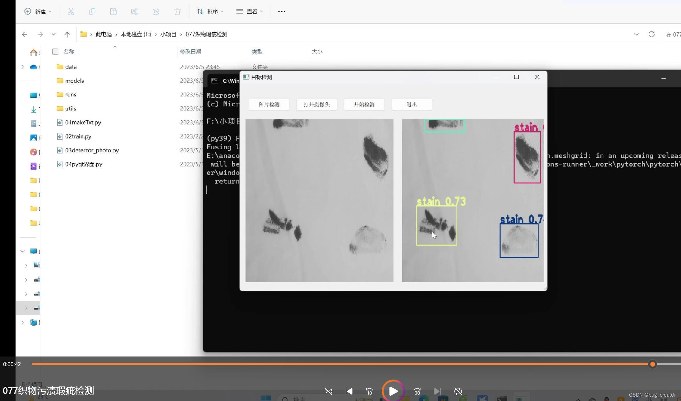
Task: Click the Cut scissors icon in toolbar
Action: pos(71,12)
